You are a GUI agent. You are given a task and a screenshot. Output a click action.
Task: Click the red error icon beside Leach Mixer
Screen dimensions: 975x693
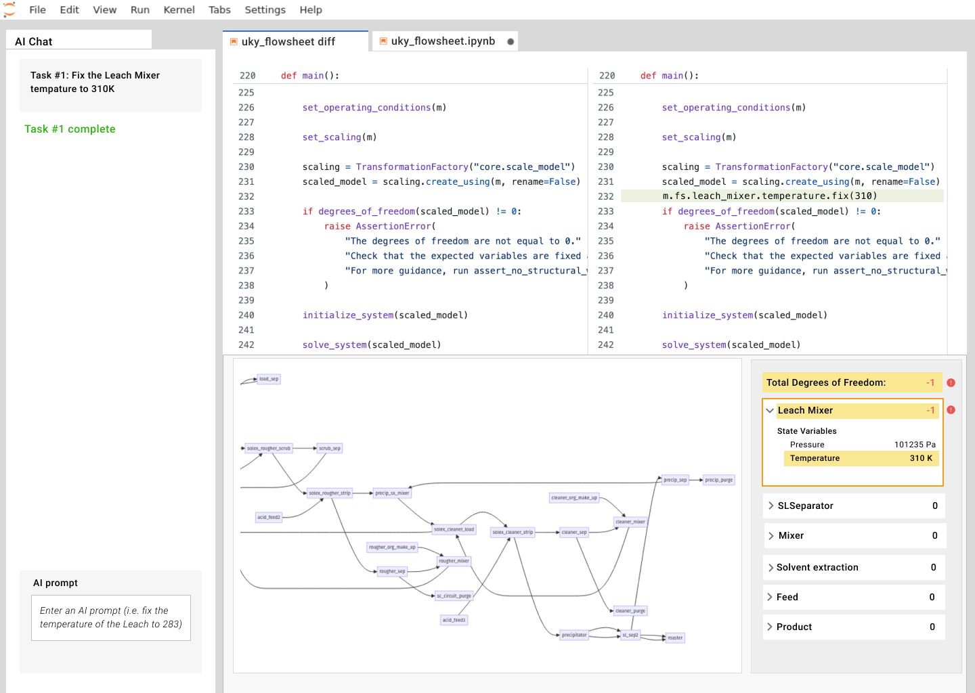point(951,410)
